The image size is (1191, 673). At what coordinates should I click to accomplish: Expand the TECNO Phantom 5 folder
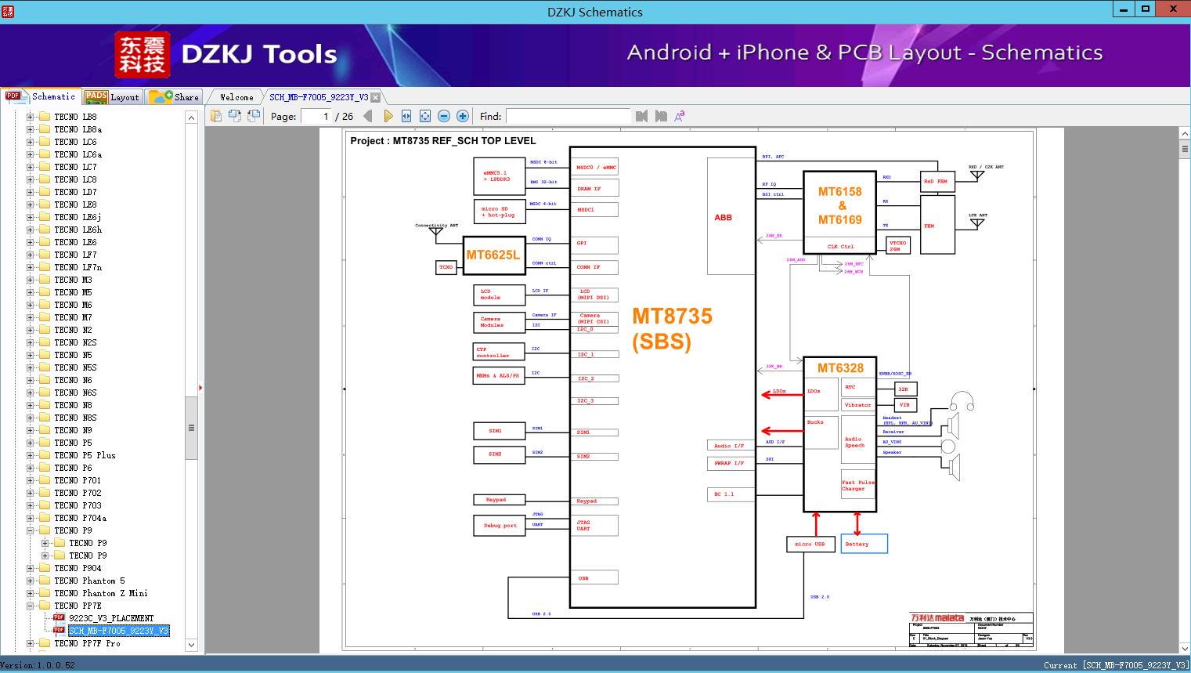click(31, 581)
